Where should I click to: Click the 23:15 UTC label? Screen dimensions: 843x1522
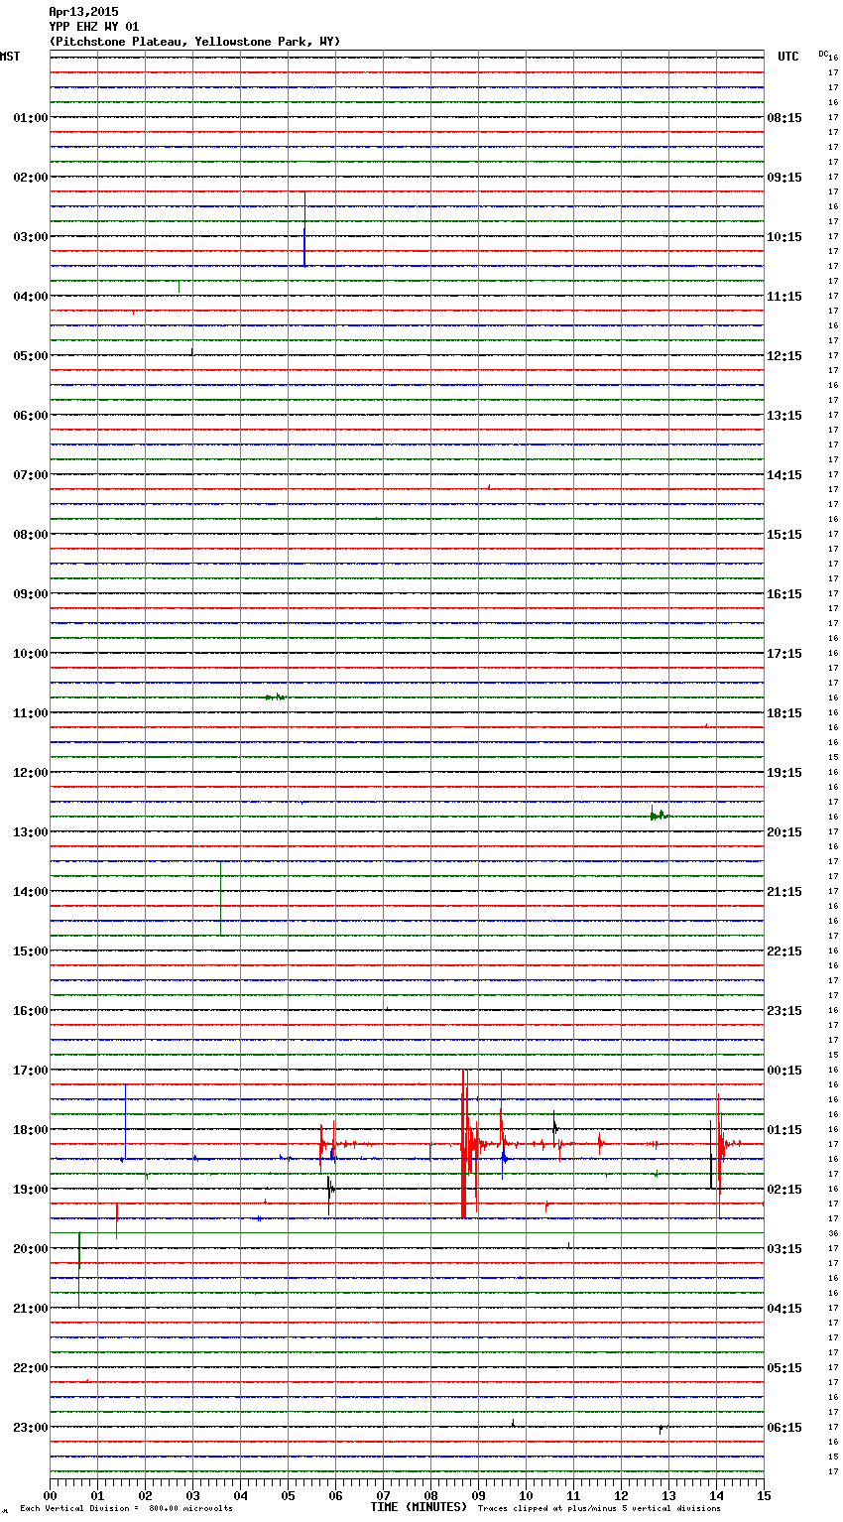[784, 1011]
